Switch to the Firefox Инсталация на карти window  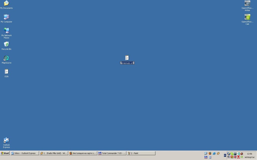[83, 153]
